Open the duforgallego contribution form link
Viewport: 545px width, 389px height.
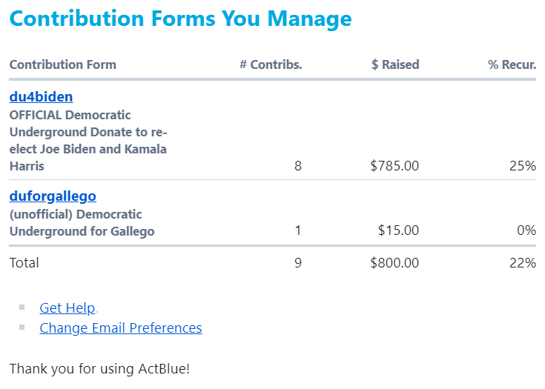click(53, 196)
